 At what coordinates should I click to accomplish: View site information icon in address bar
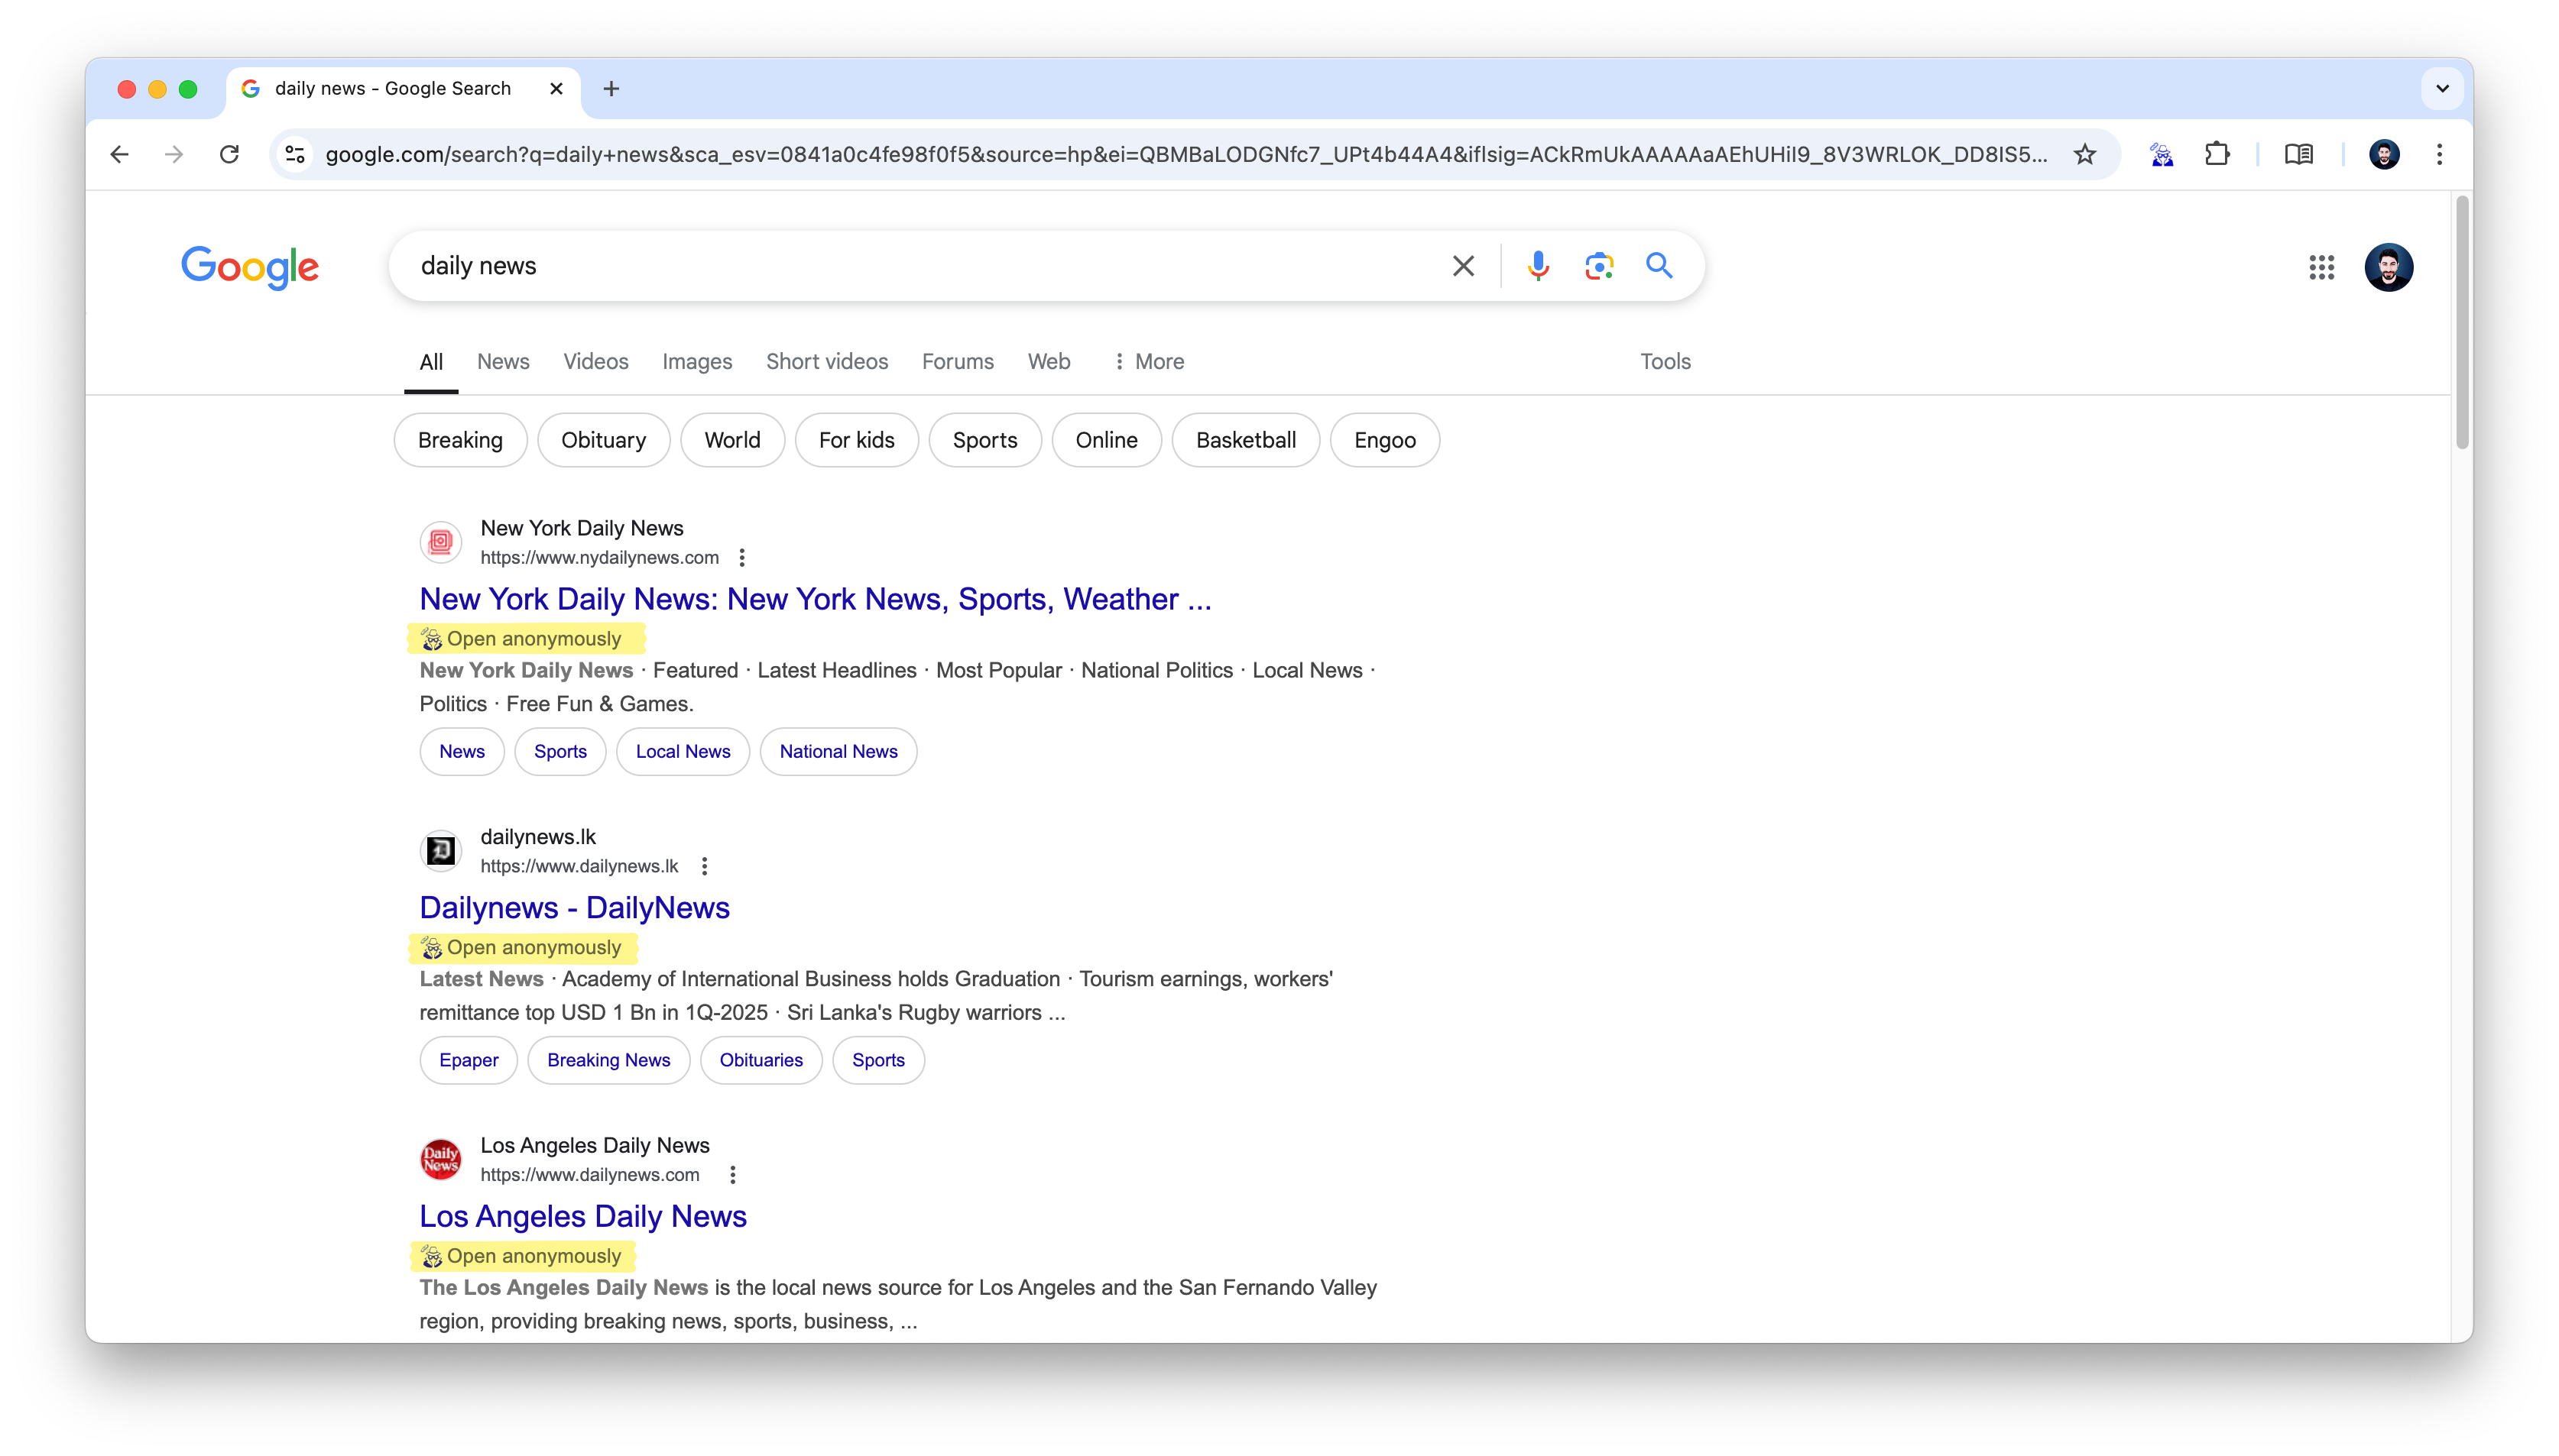pyautogui.click(x=295, y=154)
